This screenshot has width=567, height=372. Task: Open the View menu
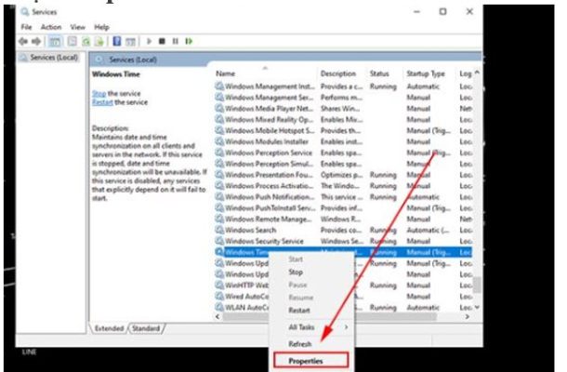[78, 27]
